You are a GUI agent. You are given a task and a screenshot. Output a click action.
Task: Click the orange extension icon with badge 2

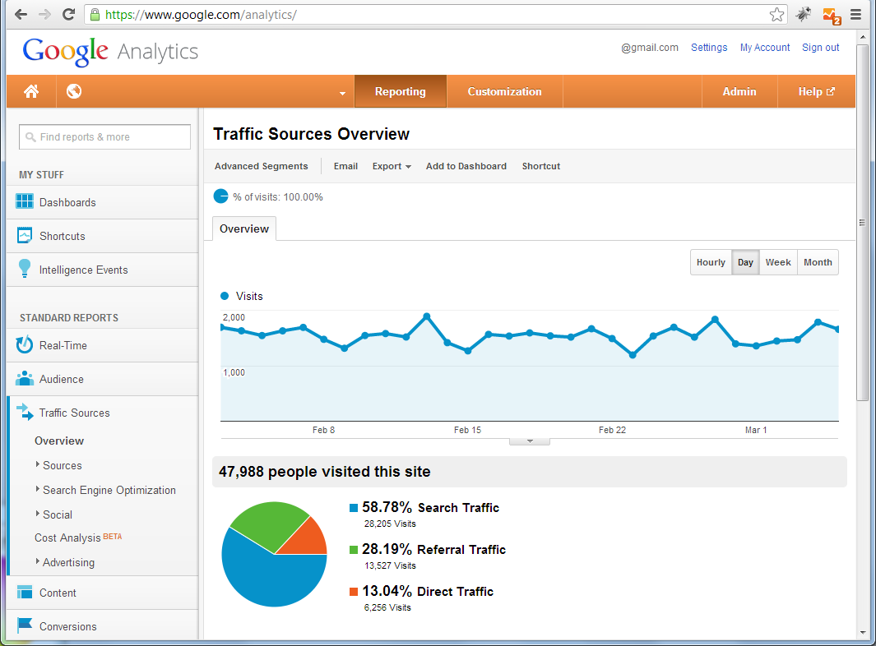tap(832, 16)
